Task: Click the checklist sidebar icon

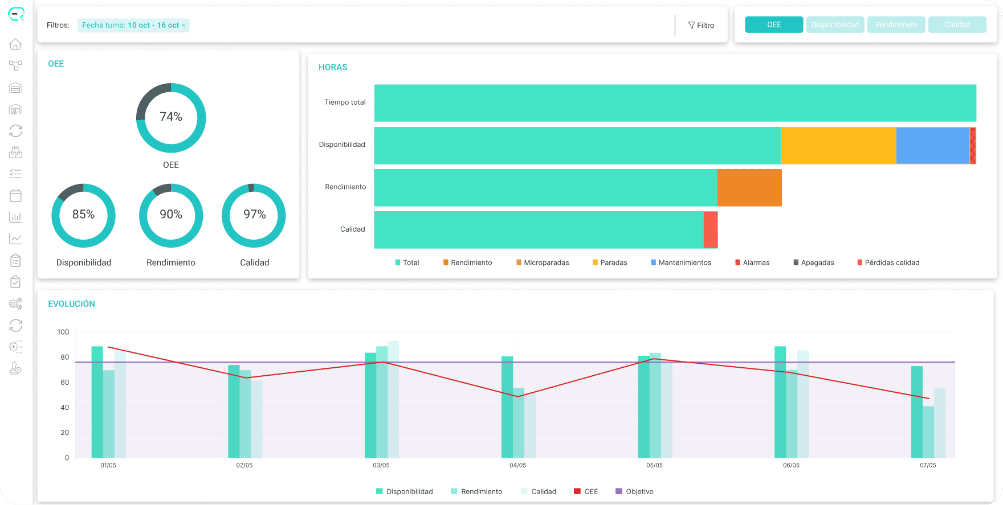Action: [16, 174]
